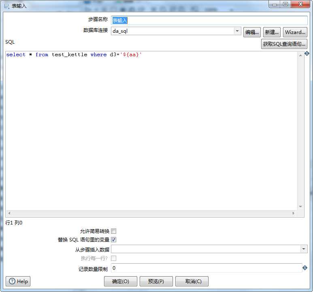The height and width of the screenshot is (292, 313).
Task: Click into the 步骤名称 input field
Action: pos(209,20)
